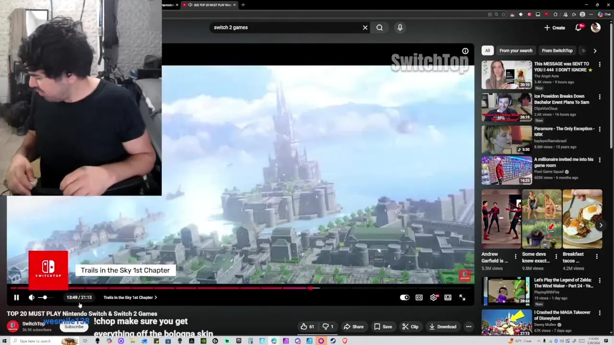This screenshot has width=614, height=345.
Task: Show more filter chips with right arrow
Action: (595, 51)
